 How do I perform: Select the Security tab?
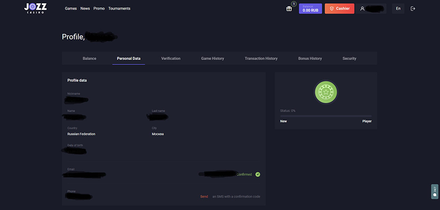pyautogui.click(x=349, y=59)
